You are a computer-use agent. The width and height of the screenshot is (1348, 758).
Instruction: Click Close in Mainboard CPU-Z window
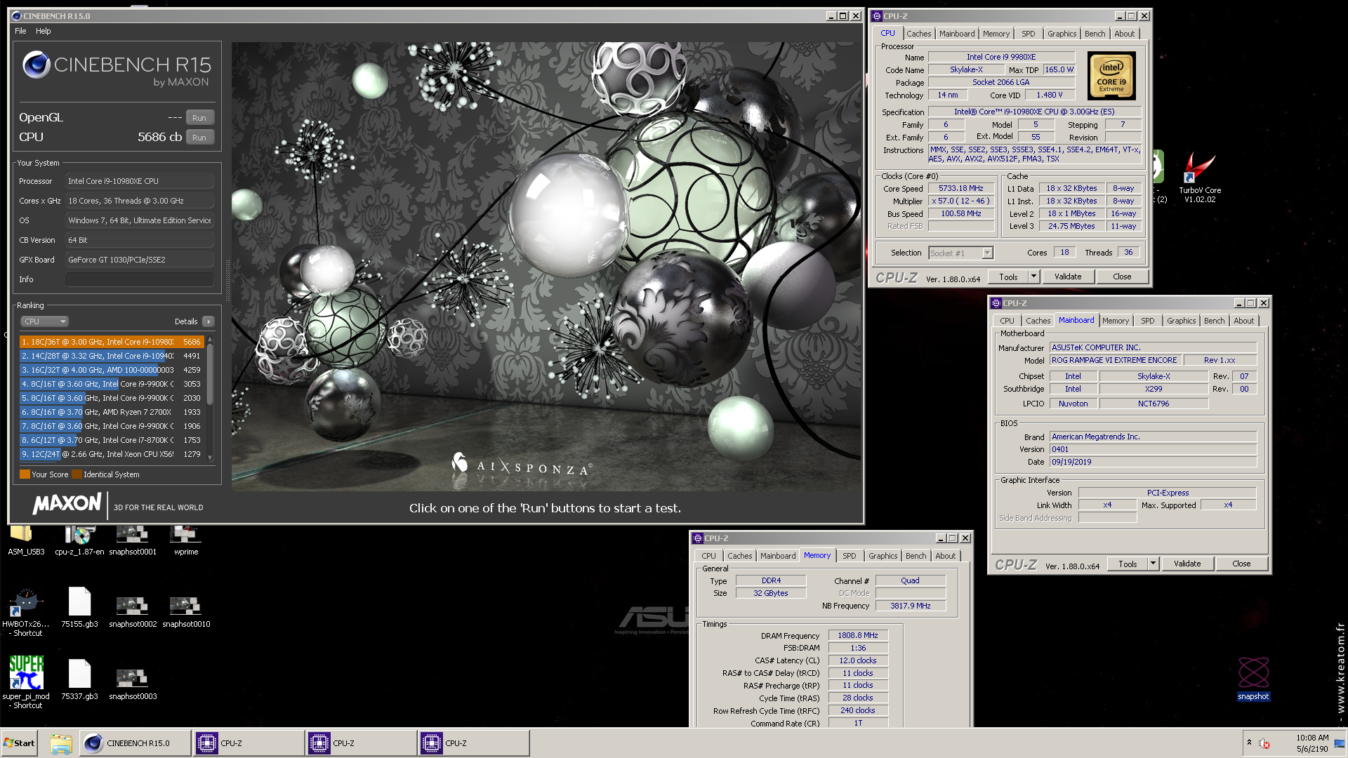pyautogui.click(x=1241, y=564)
